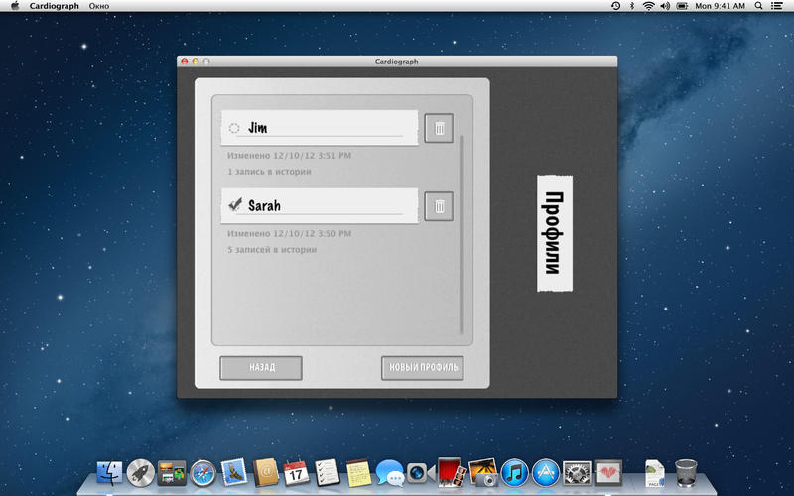Open the Mail stamp icon
The height and width of the screenshot is (496, 794).
point(234,472)
